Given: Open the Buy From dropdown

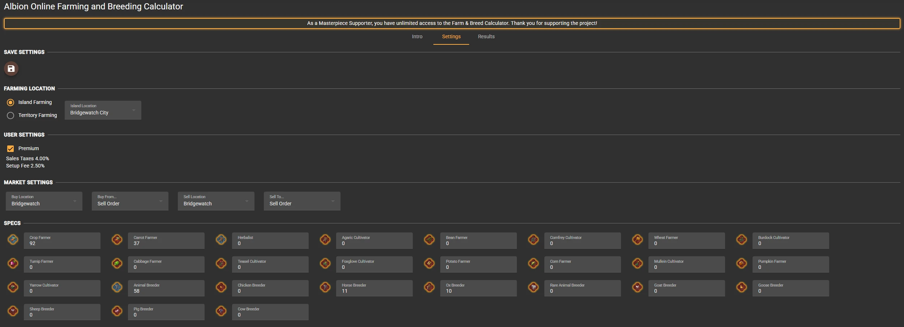Looking at the screenshot, I should 130,201.
